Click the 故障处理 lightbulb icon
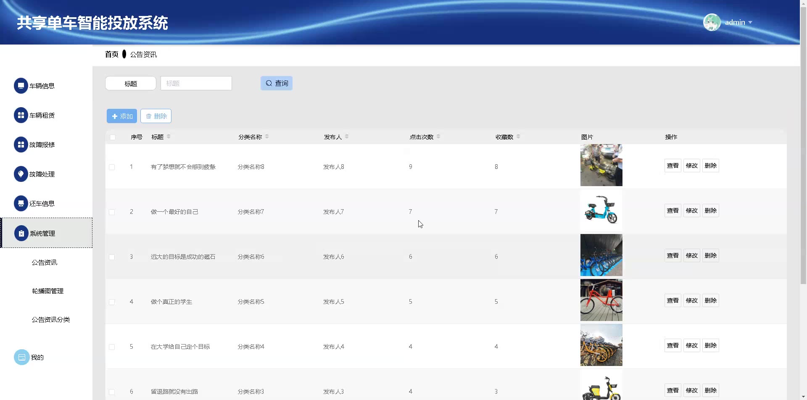The image size is (807, 400). click(21, 174)
